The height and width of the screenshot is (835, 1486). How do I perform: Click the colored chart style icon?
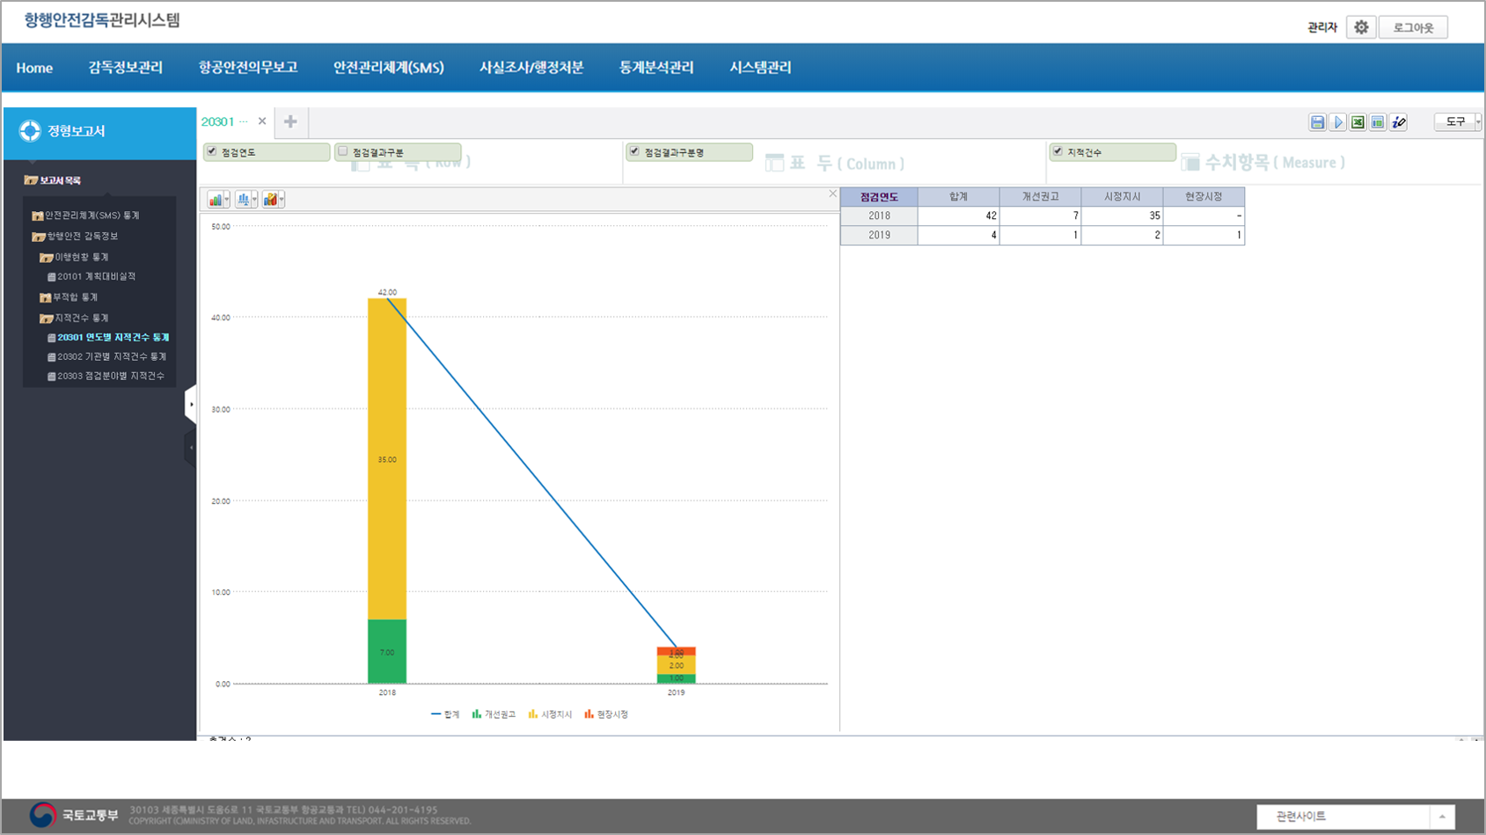coord(270,200)
